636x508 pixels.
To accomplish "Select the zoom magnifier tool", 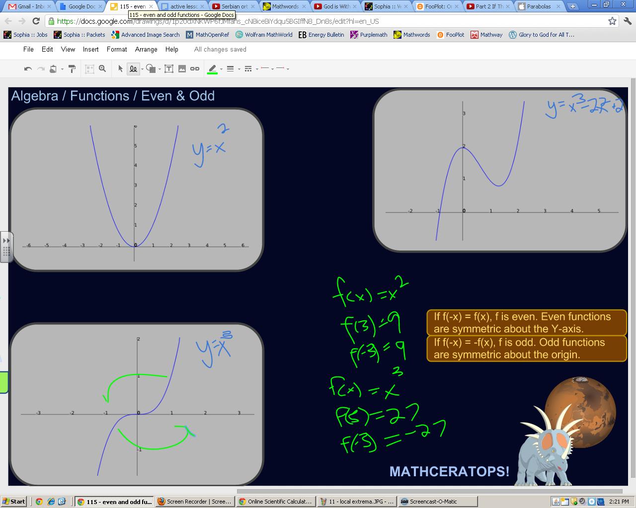I will point(102,69).
